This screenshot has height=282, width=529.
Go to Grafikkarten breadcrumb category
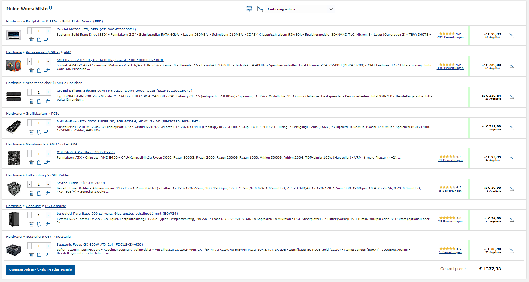36,114
